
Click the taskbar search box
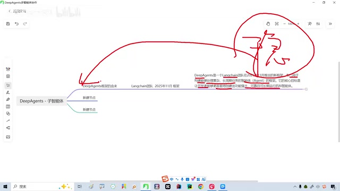[42, 186]
